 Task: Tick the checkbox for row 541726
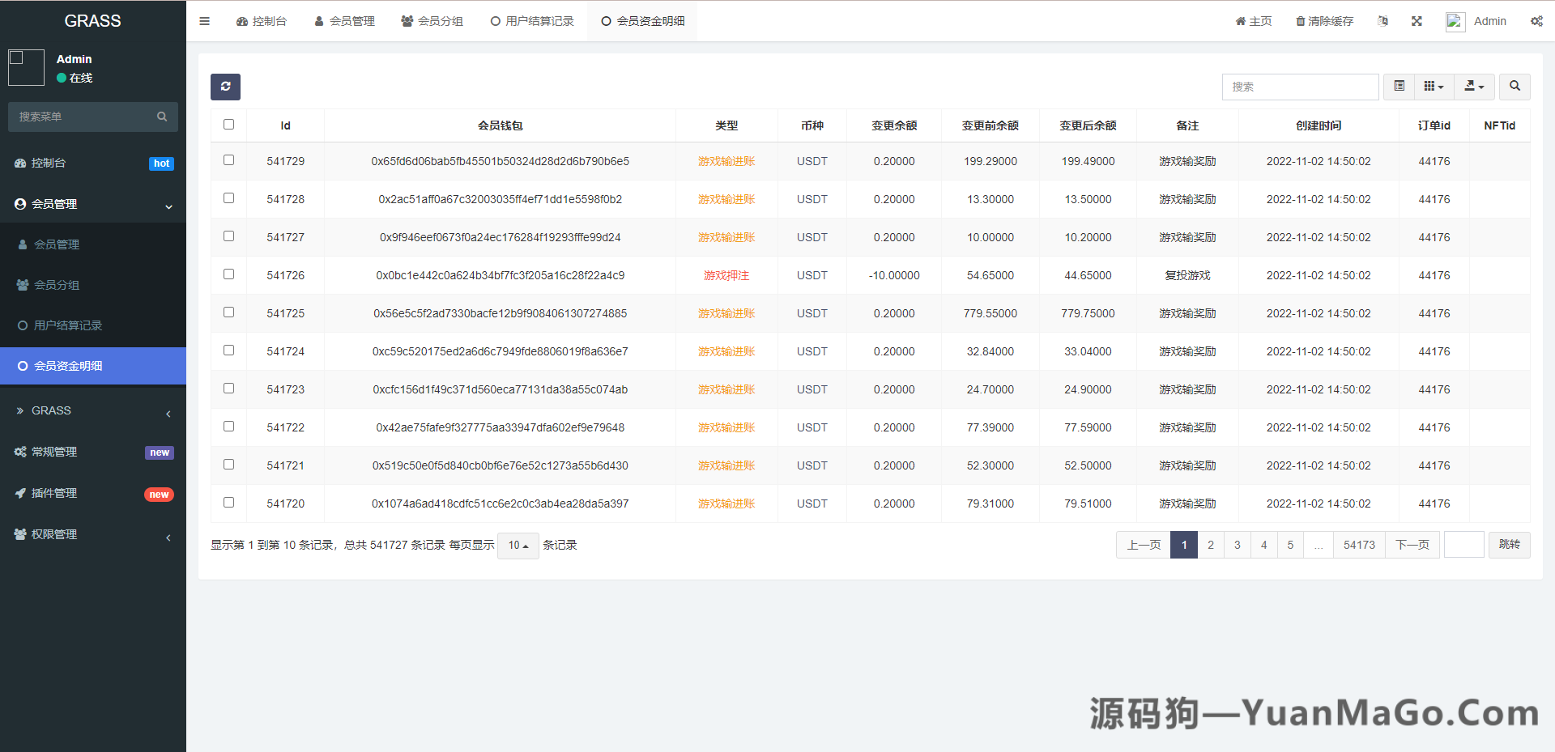coord(228,274)
